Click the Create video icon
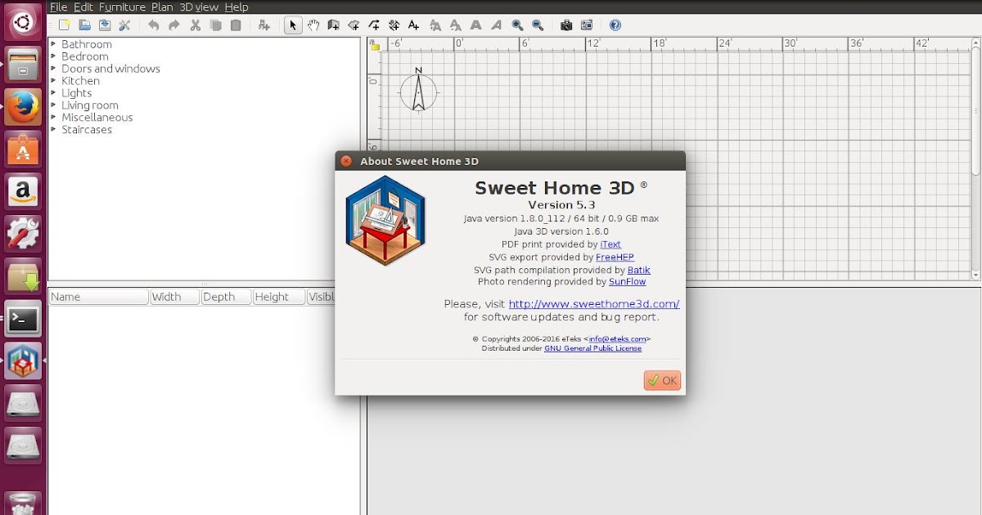Screen dimensions: 982x515 [587, 25]
